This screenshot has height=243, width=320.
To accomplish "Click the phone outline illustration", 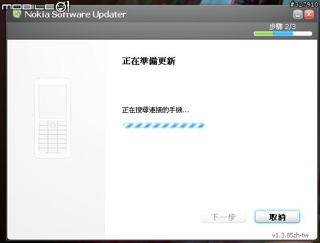I will click(x=53, y=118).
